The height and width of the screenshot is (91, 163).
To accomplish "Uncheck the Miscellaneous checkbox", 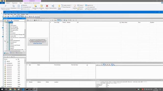I will (8, 42).
